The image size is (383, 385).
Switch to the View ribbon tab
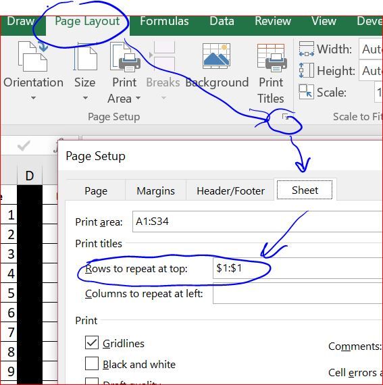coord(324,21)
